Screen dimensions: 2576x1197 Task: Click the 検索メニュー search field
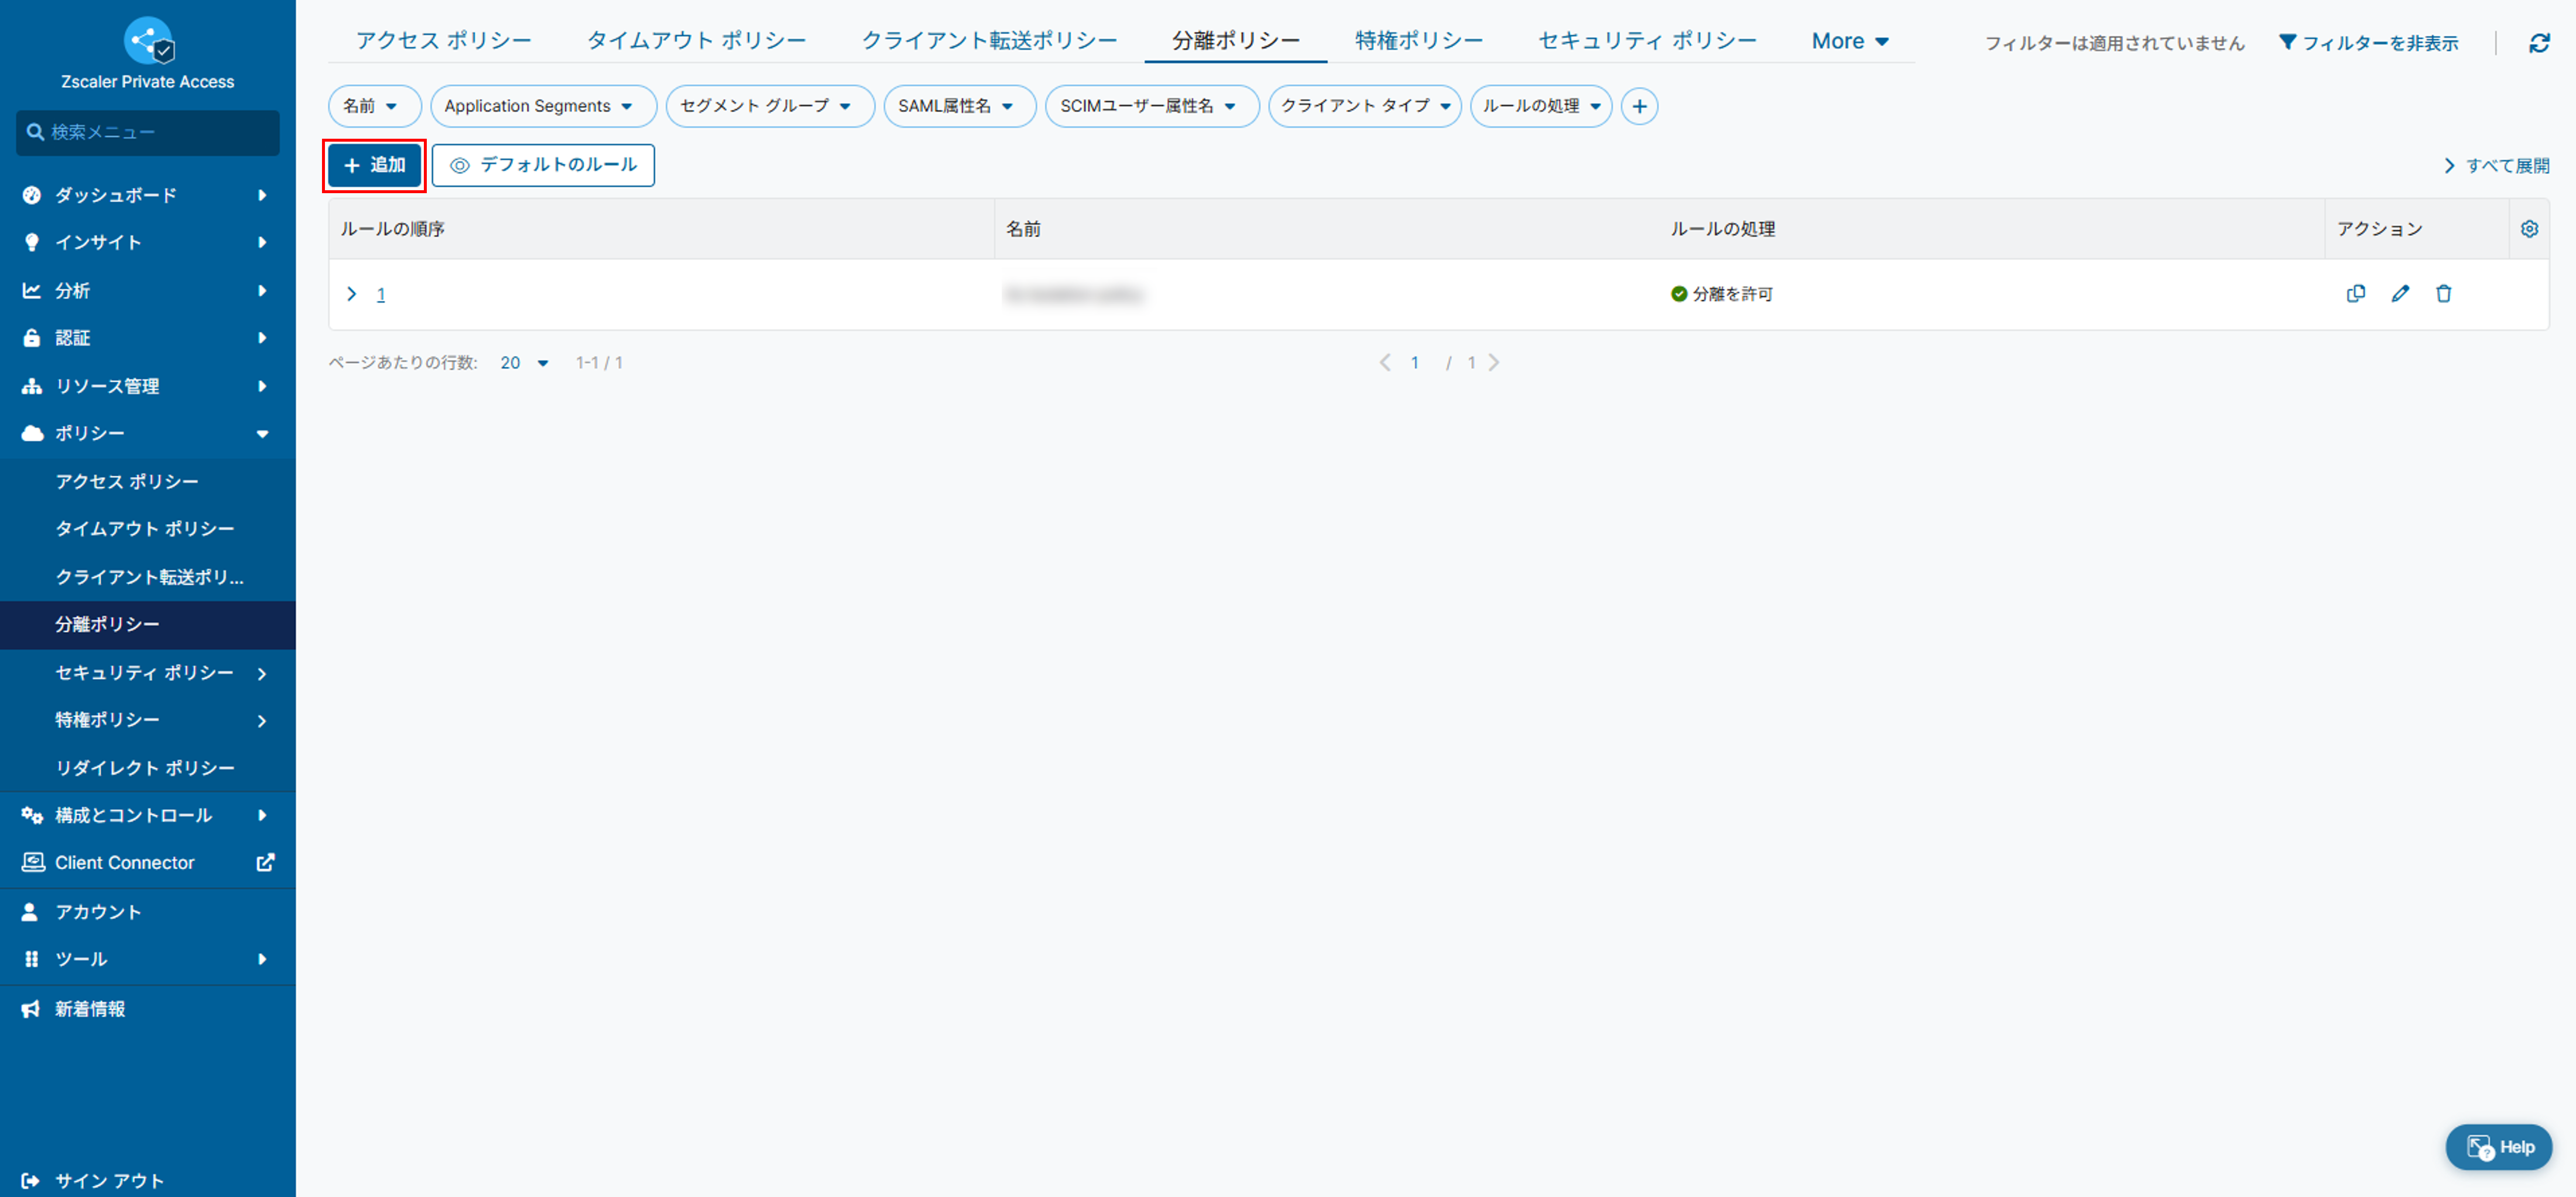(148, 132)
